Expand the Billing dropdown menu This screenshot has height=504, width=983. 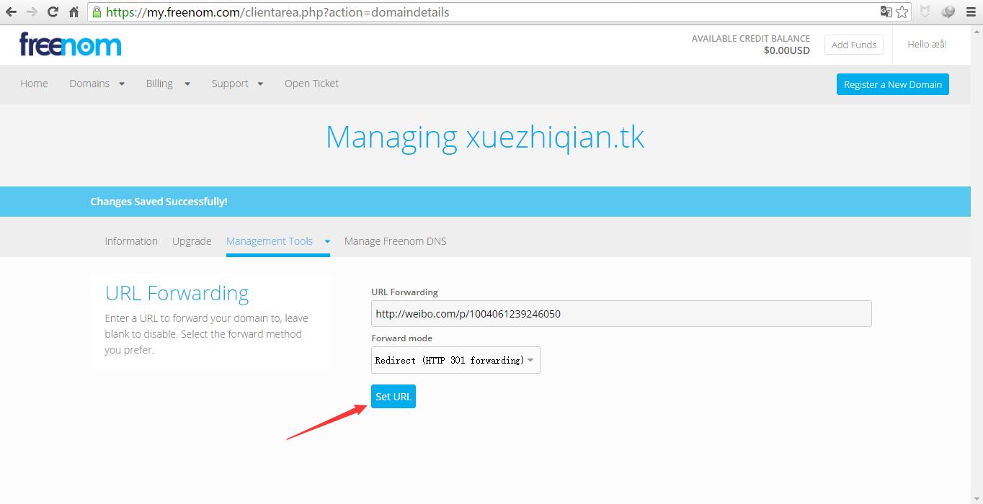coord(167,84)
